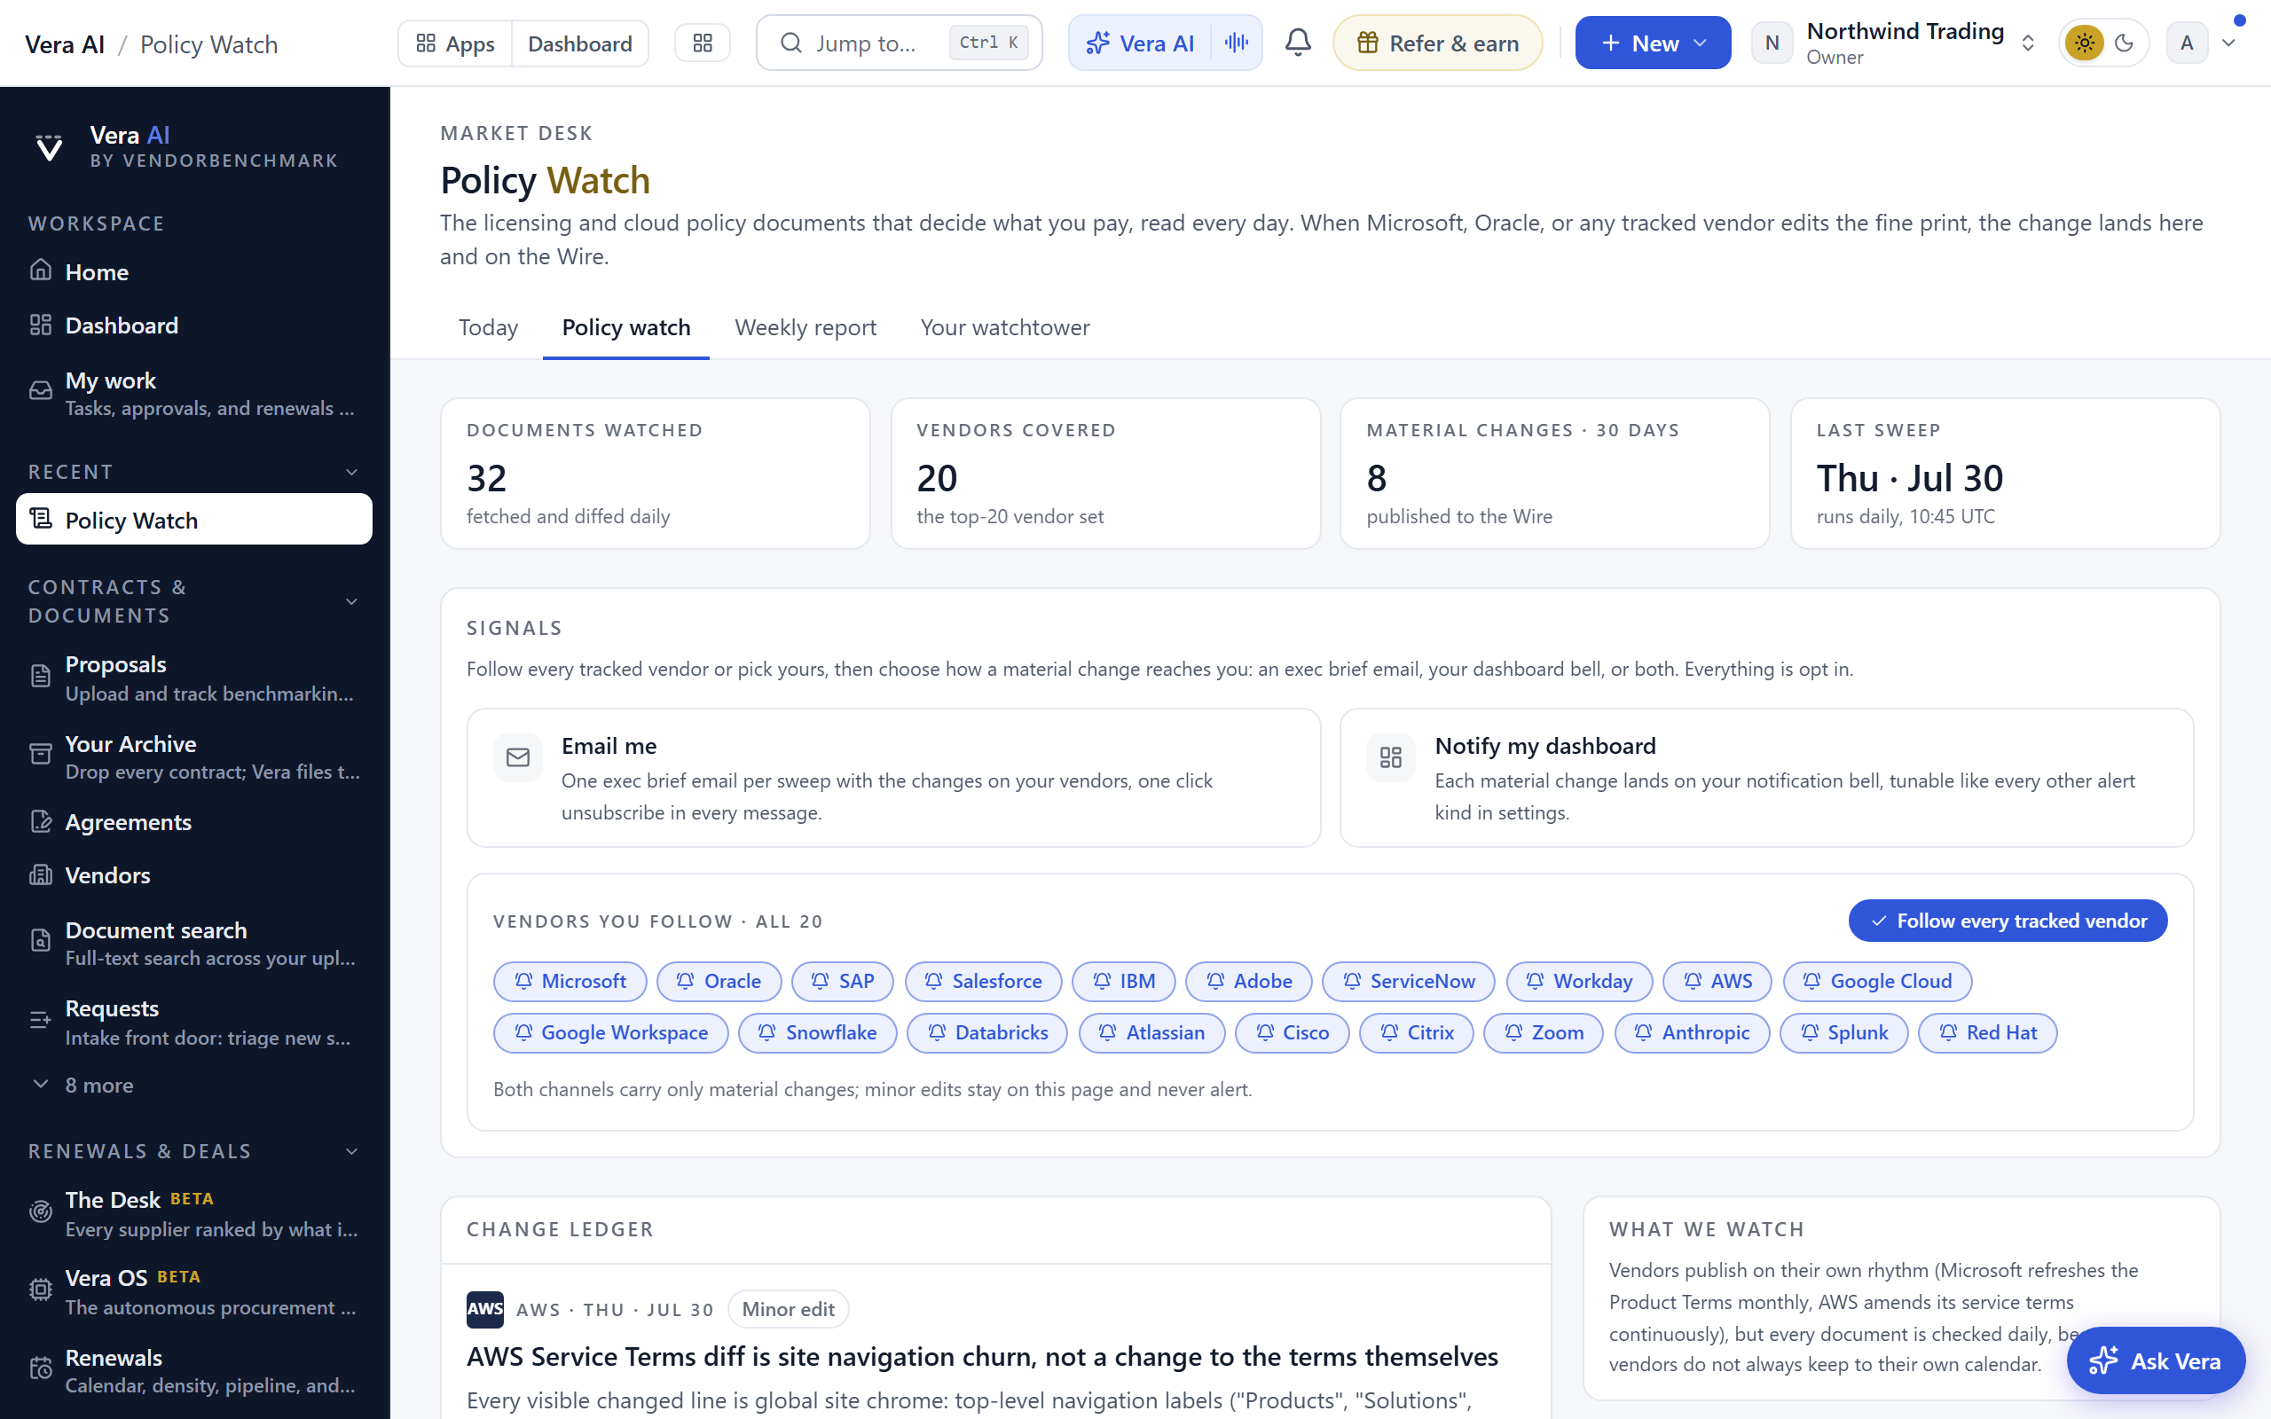Collapse the Recent section
This screenshot has width=2271, height=1419.
click(352, 472)
